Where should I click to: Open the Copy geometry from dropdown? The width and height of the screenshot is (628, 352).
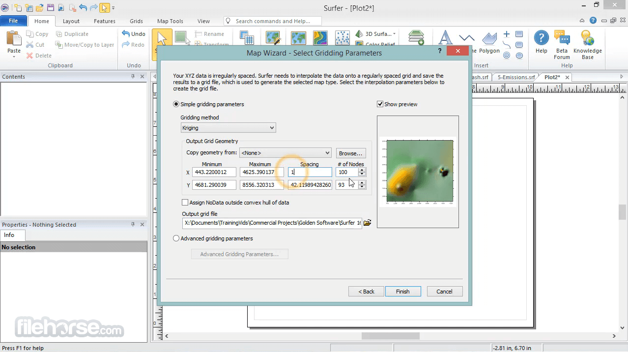point(285,153)
